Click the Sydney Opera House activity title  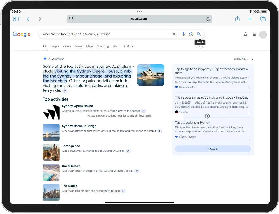pos(77,106)
